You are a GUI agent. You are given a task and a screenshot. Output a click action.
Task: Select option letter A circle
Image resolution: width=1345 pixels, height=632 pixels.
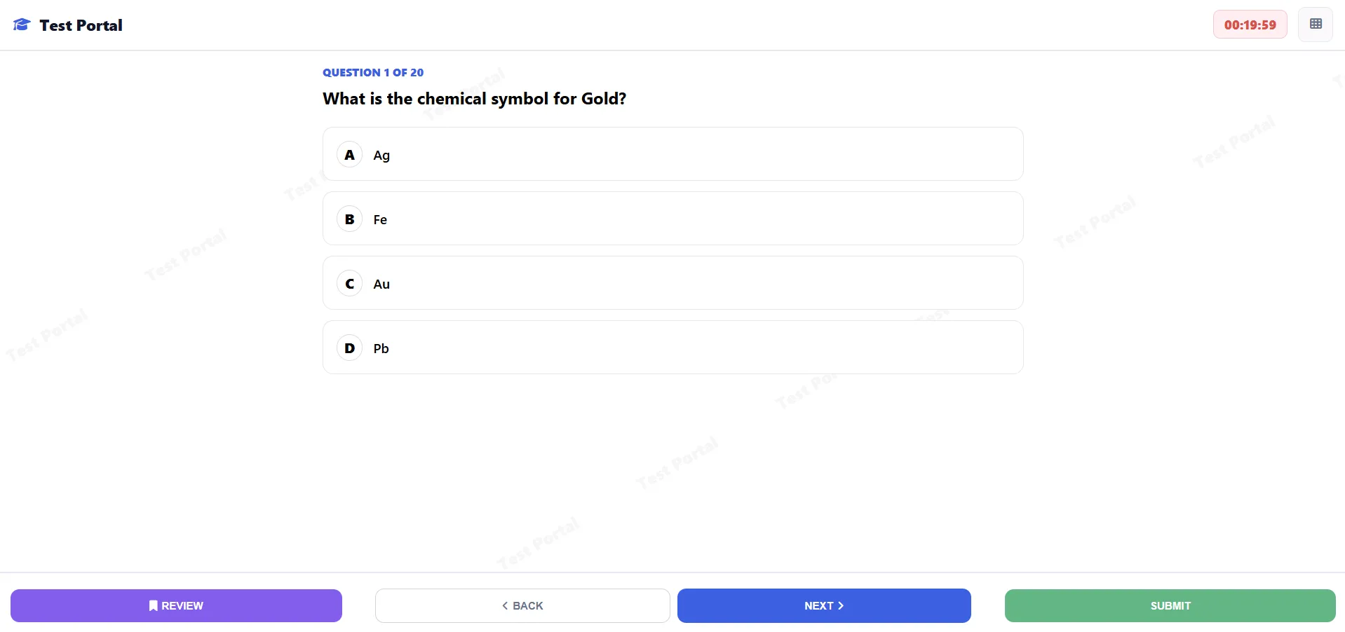pyautogui.click(x=349, y=155)
